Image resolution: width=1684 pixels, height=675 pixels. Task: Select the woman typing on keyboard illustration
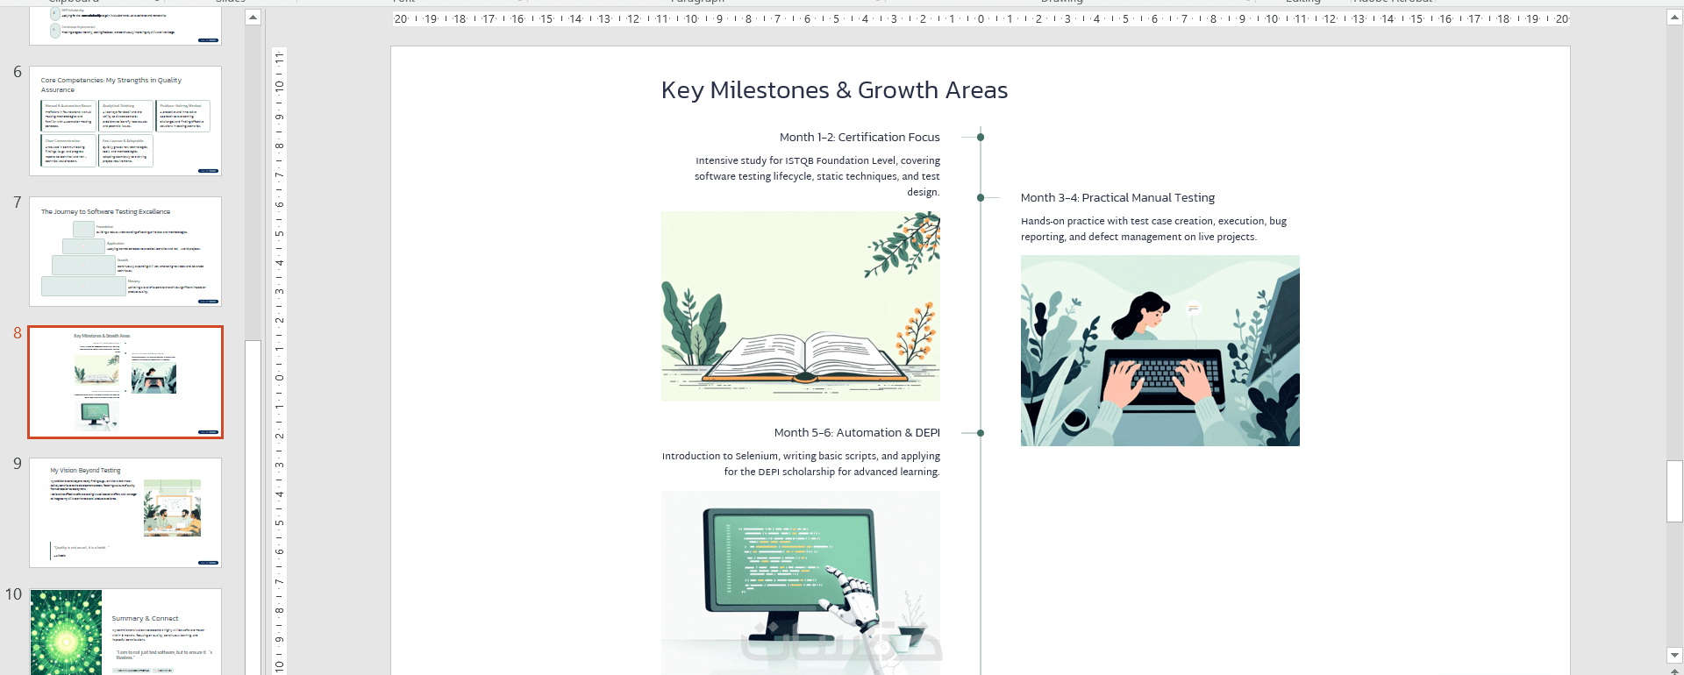[x=1160, y=351]
